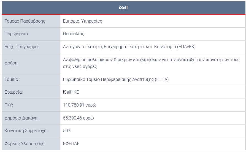
Task: Select the Εταιρεία label cell
Action: [x=31, y=92]
